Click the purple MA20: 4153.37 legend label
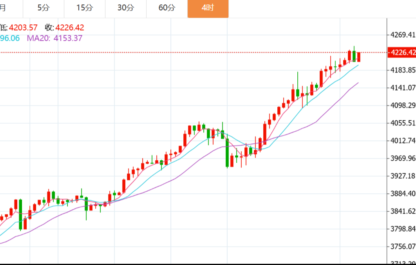The height and width of the screenshot is (265, 416). click(x=54, y=38)
